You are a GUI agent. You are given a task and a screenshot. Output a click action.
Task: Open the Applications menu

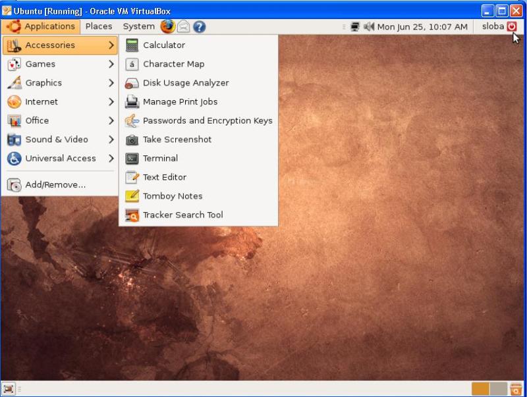41,26
